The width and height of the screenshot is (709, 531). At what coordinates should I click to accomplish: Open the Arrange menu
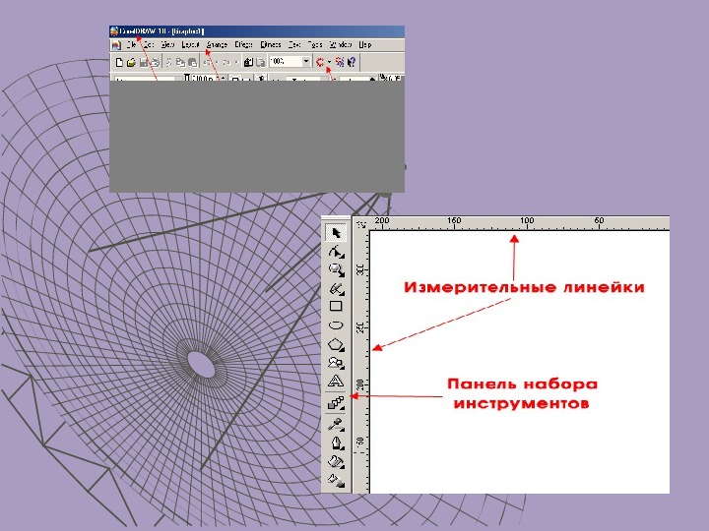coord(217,44)
